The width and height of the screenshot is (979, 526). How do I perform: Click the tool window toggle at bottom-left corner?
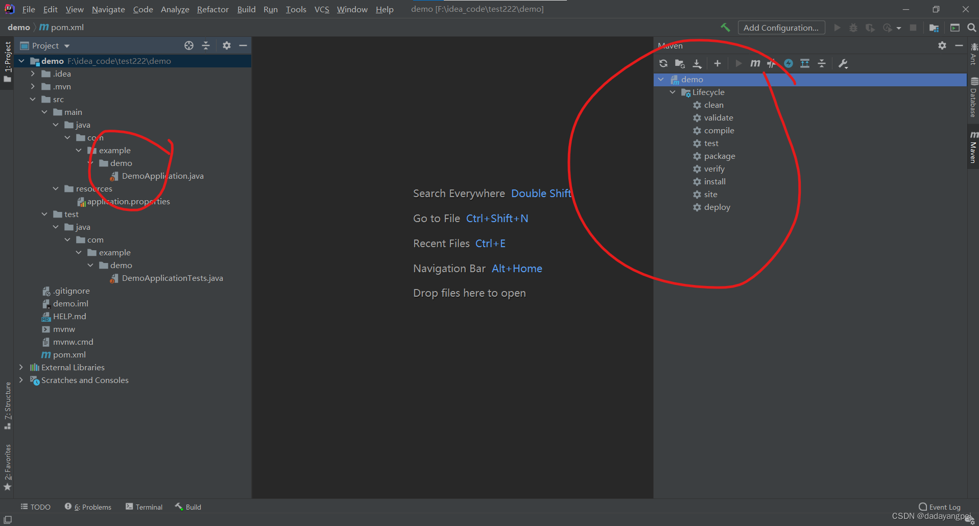[8, 519]
